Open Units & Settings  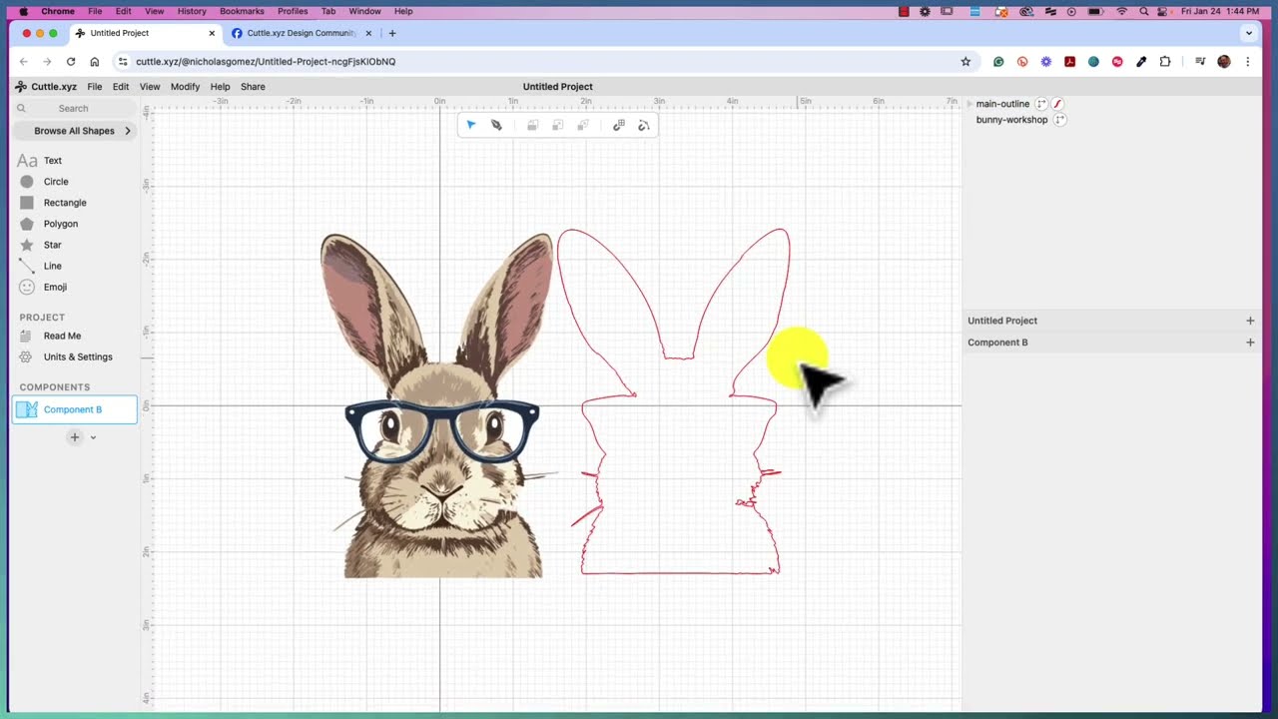[78, 357]
